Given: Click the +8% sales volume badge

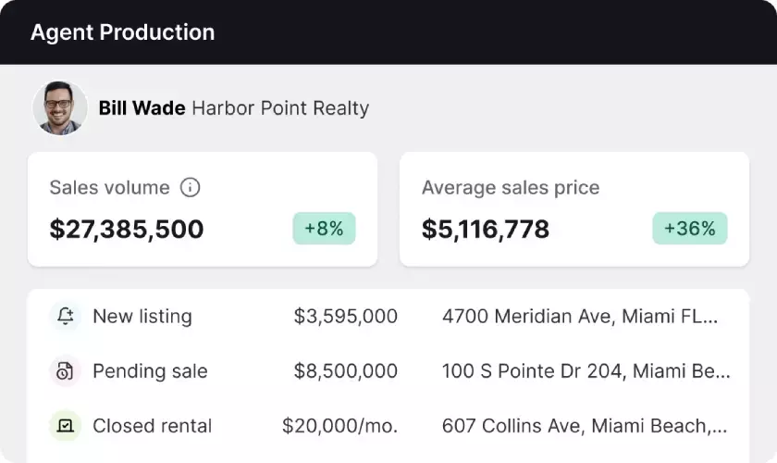Looking at the screenshot, I should [324, 229].
